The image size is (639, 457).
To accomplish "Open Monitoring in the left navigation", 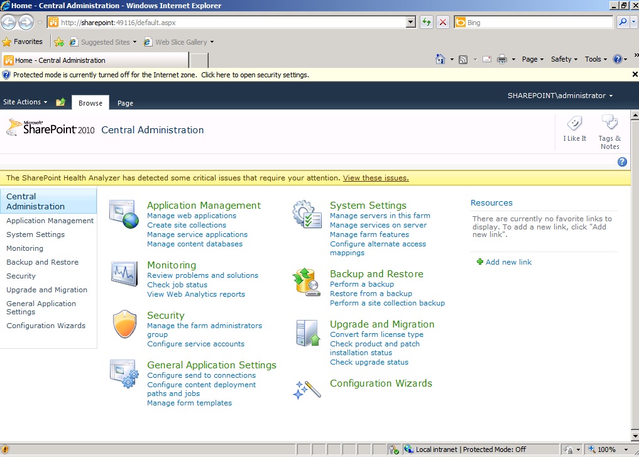I will [25, 248].
